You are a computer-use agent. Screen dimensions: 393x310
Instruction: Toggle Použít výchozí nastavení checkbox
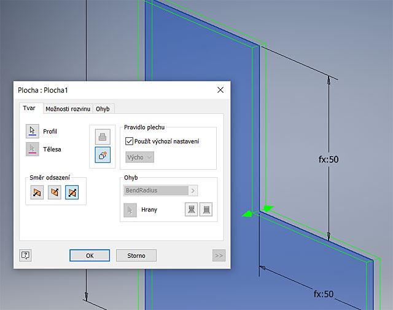tap(129, 141)
